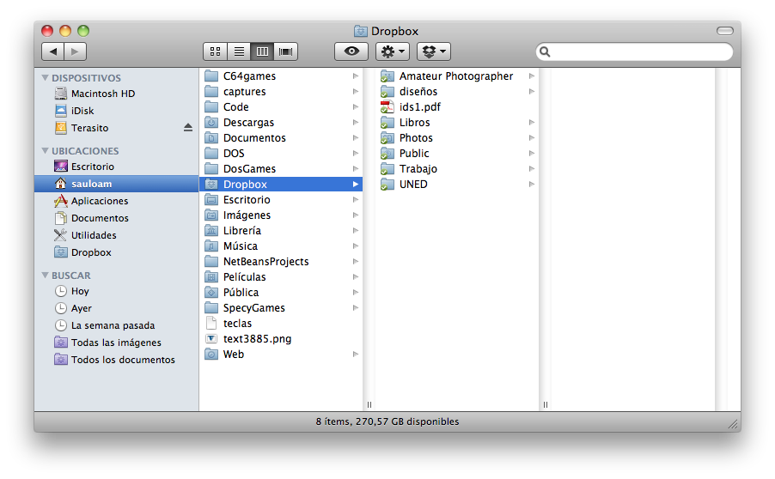Open Todos los documentos smart folder
This screenshot has height=479, width=775.
117,360
